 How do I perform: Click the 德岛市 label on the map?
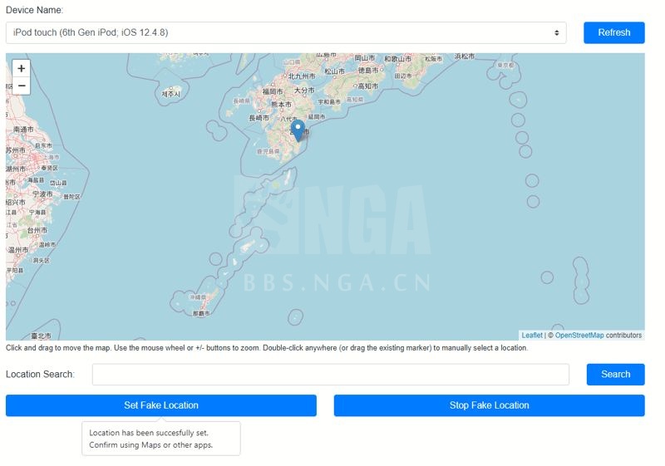tap(368, 70)
